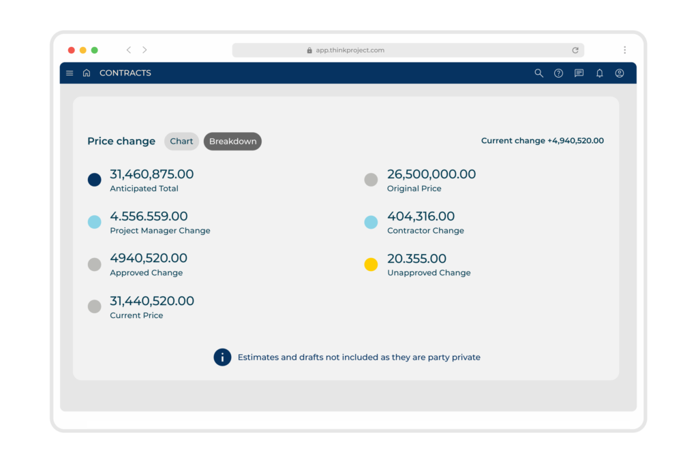
Task: Select the Breakdown view tab
Action: 232,142
